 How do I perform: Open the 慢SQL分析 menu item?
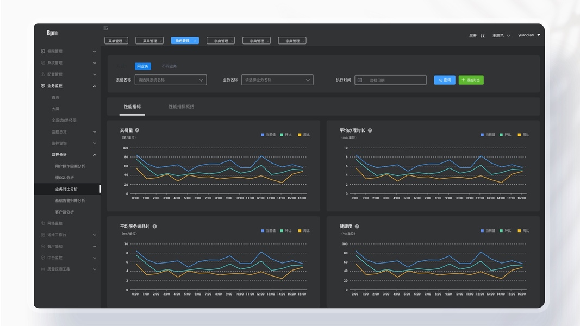click(x=64, y=178)
